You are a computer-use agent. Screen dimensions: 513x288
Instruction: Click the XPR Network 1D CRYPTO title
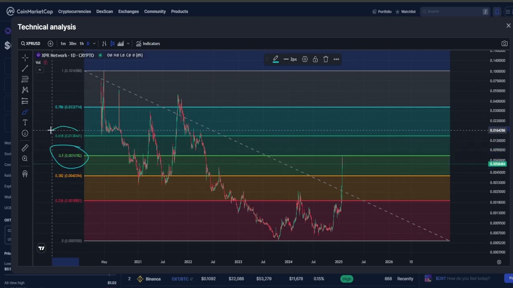(68, 55)
